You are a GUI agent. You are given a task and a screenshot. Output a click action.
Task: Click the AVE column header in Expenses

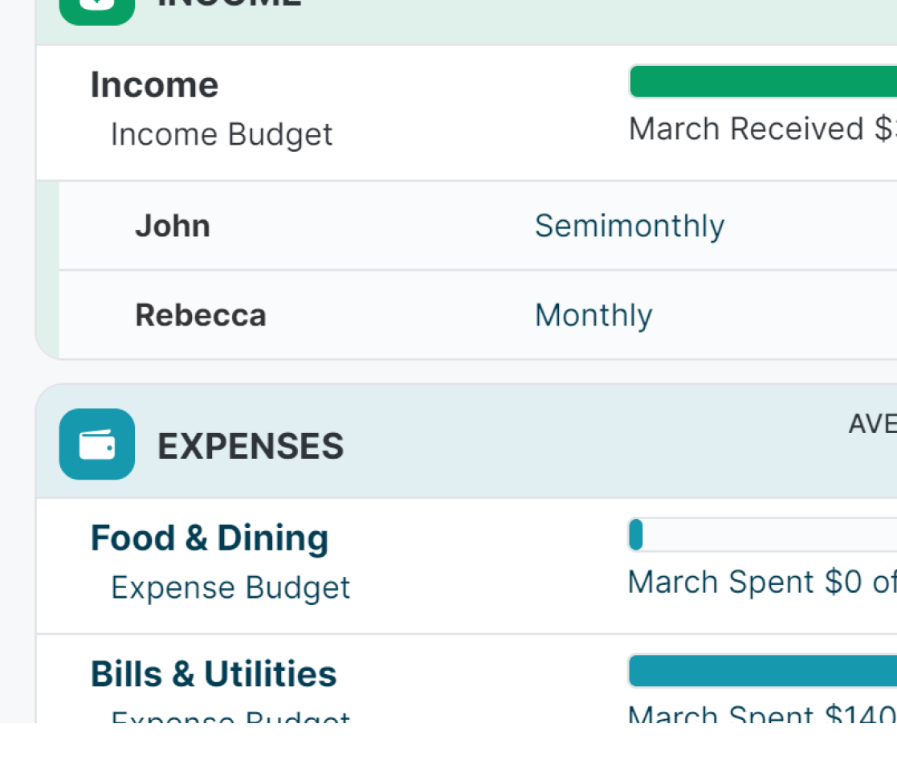click(x=872, y=424)
